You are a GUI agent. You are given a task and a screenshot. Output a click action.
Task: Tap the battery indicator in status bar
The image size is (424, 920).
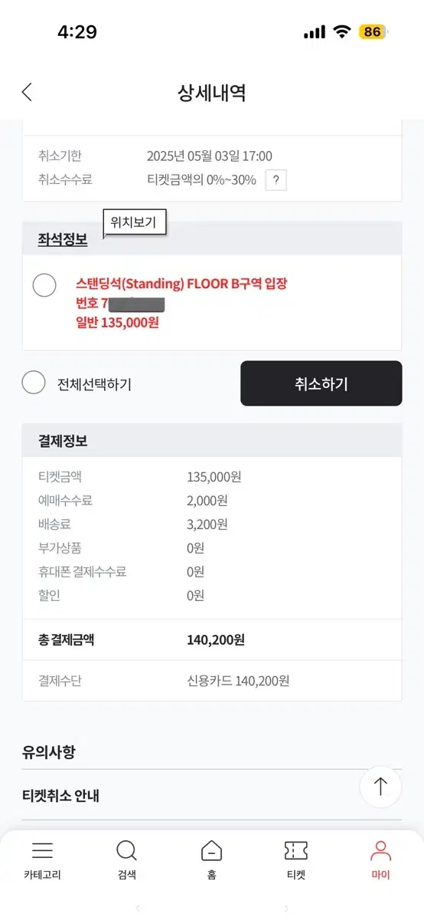[x=373, y=32]
